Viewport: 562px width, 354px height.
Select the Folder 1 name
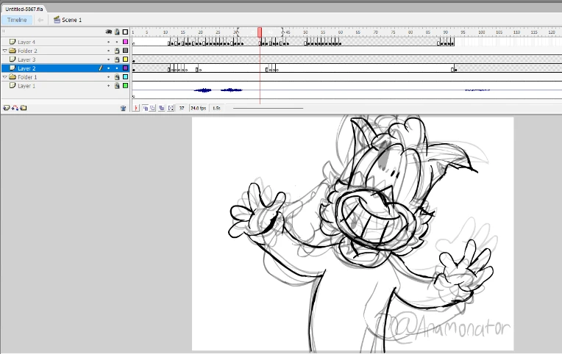click(x=28, y=77)
